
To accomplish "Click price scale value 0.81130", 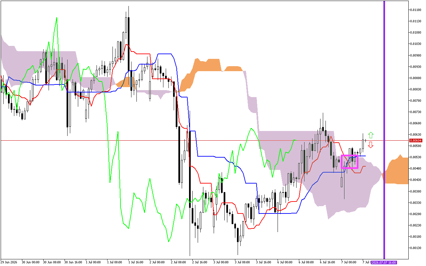I will pos(416,21).
